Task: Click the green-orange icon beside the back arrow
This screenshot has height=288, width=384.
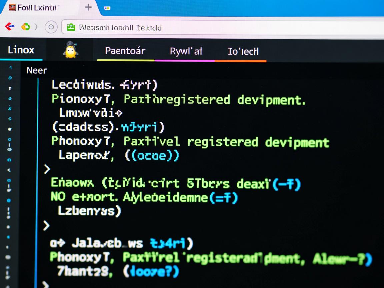Action: click(x=26, y=27)
